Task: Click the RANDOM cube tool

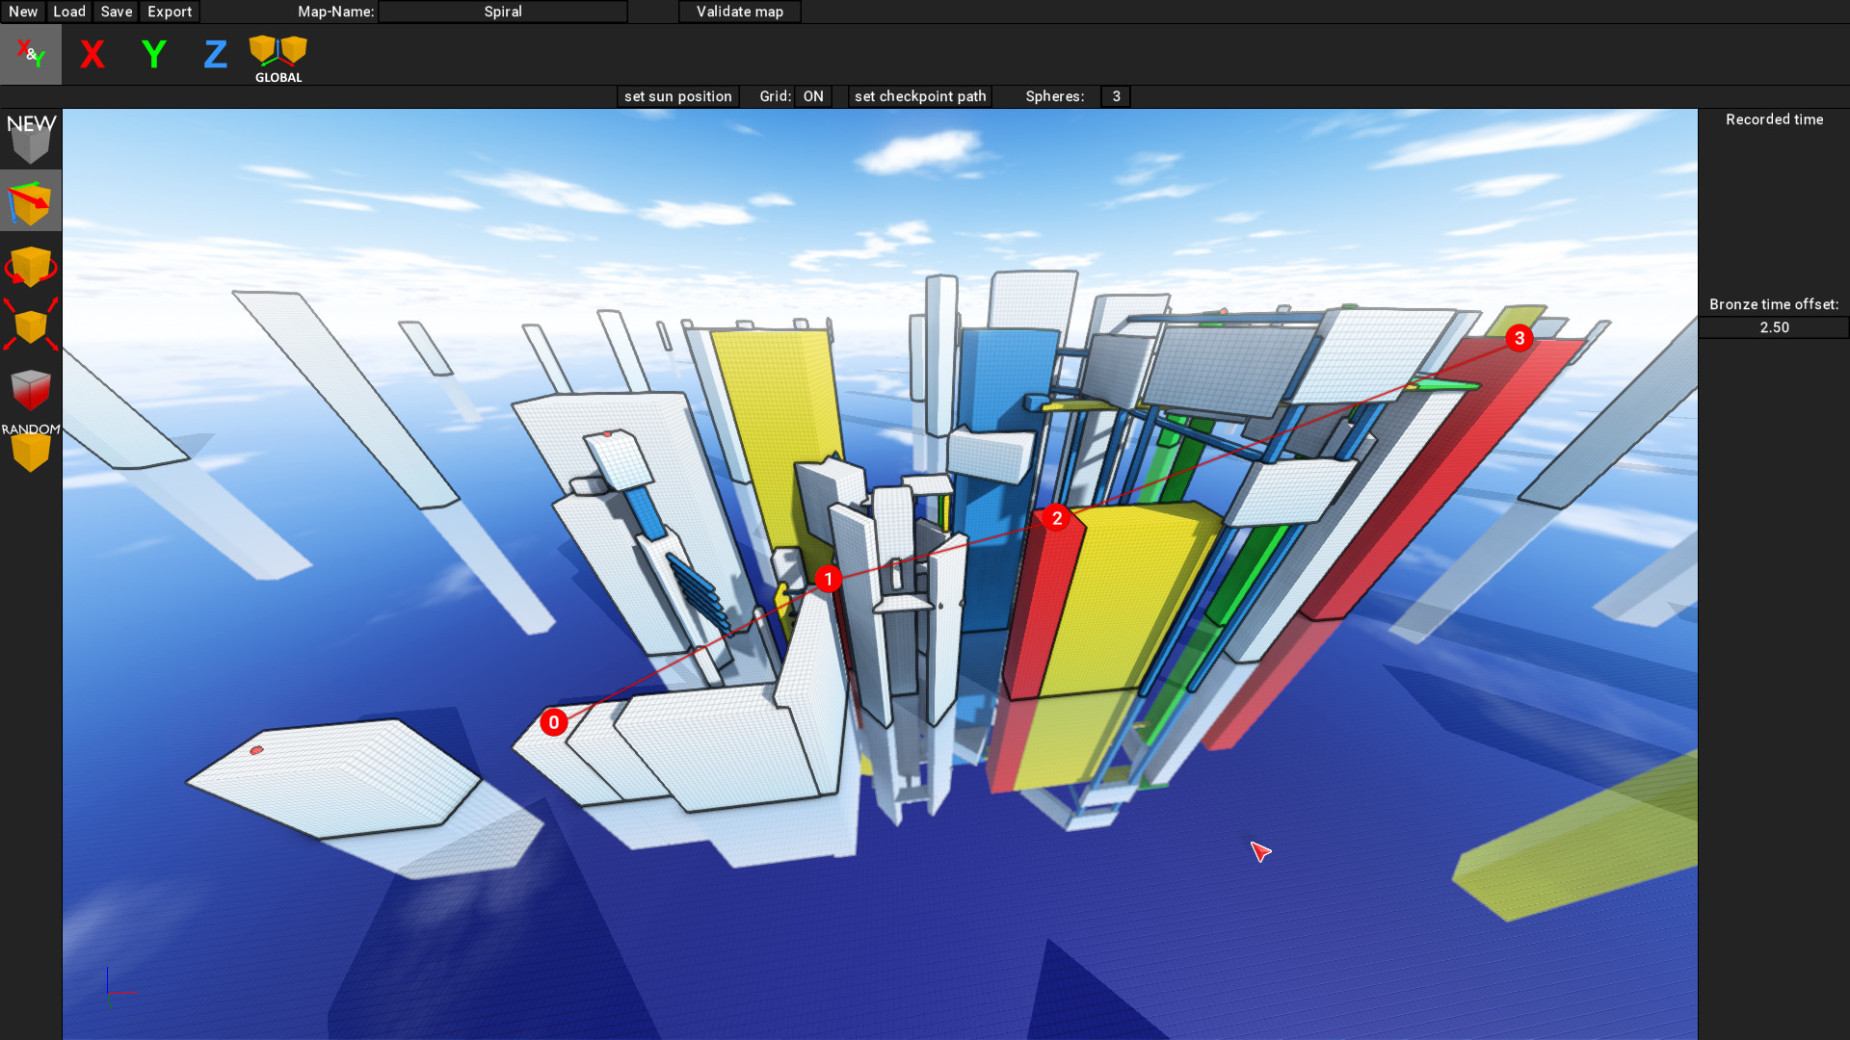Action: click(31, 447)
